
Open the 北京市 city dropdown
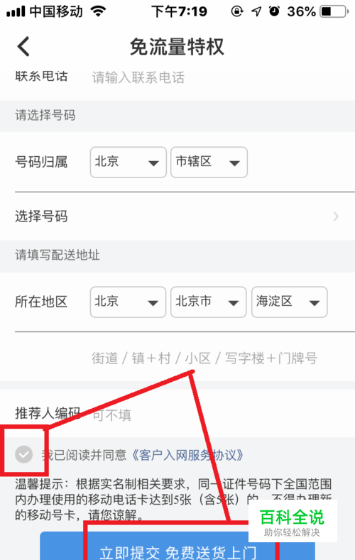[209, 302]
